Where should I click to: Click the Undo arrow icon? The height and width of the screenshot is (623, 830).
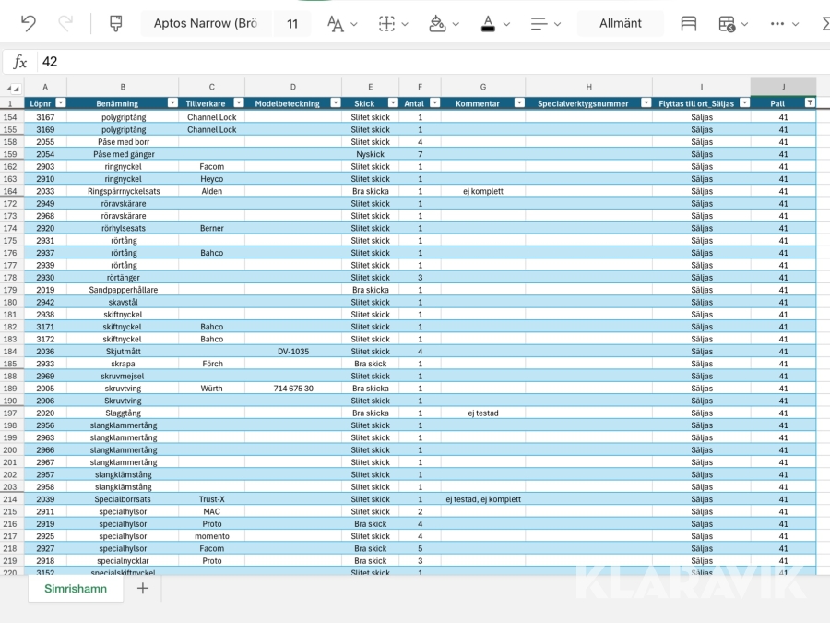tap(29, 24)
